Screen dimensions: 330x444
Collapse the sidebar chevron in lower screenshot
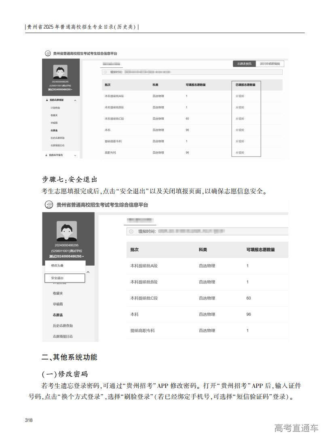88,272
